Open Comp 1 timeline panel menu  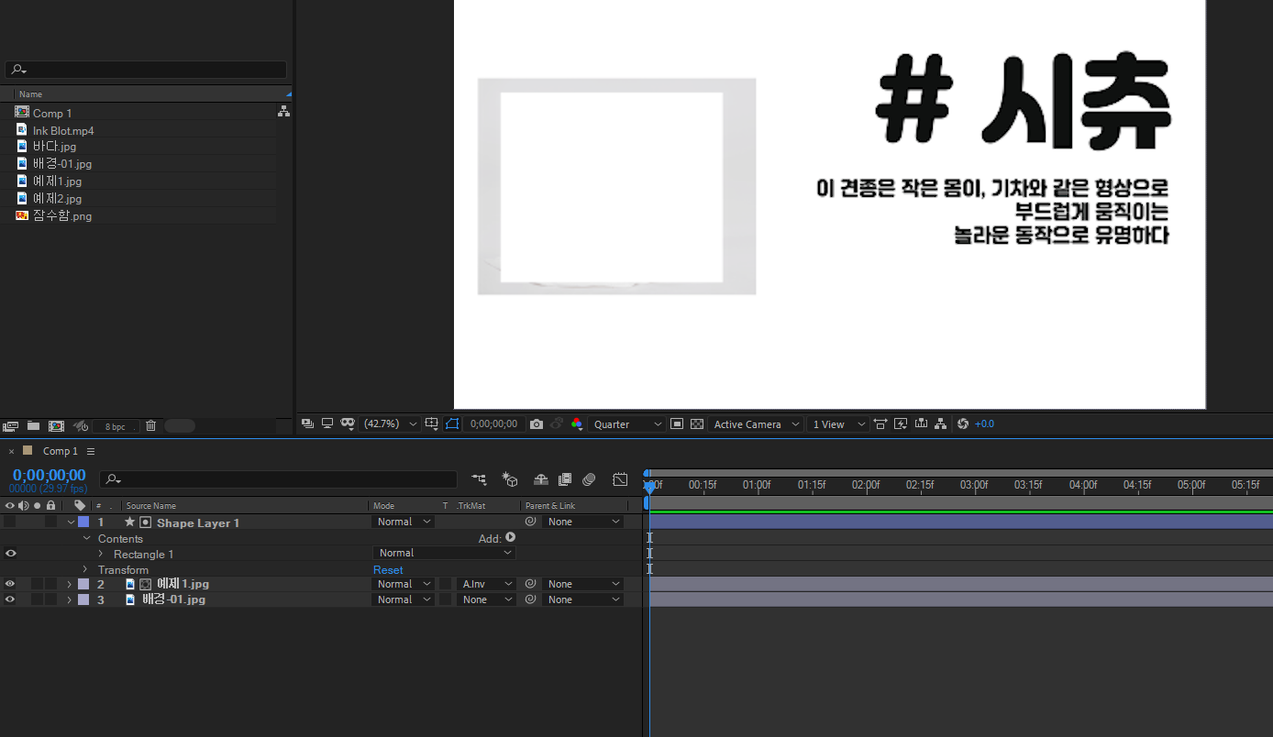coord(91,451)
